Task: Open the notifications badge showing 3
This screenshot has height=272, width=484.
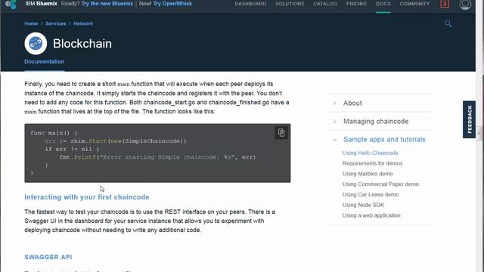Action: tap(445, 4)
